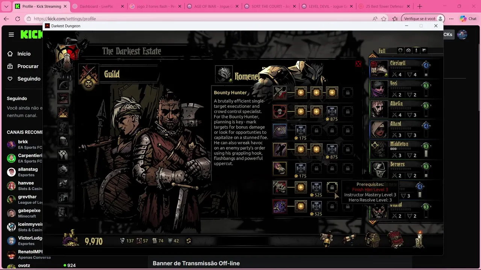Buy the 525 gold upgrade for Finish Him
This screenshot has height=270, width=481.
(x=316, y=187)
